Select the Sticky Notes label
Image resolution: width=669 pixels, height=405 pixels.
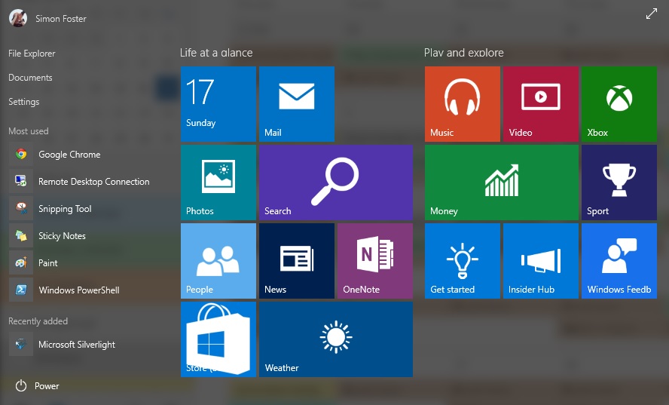62,236
